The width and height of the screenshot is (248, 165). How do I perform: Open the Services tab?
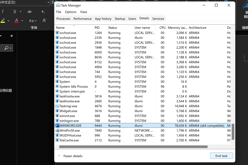point(158,19)
